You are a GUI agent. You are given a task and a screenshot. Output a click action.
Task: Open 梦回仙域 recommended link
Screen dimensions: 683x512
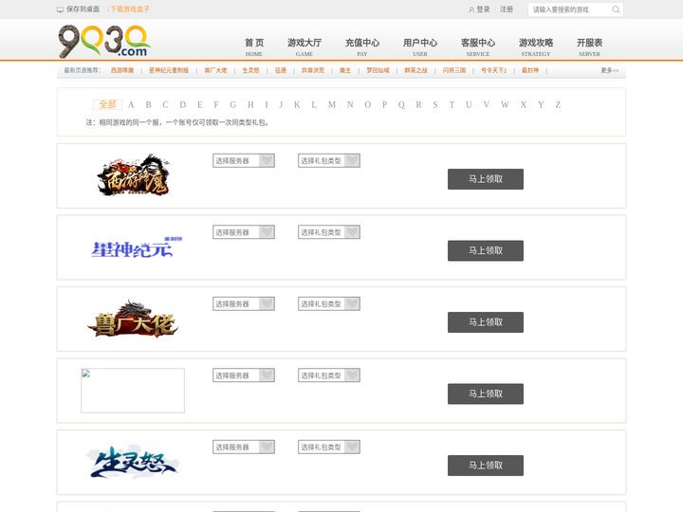click(x=378, y=70)
